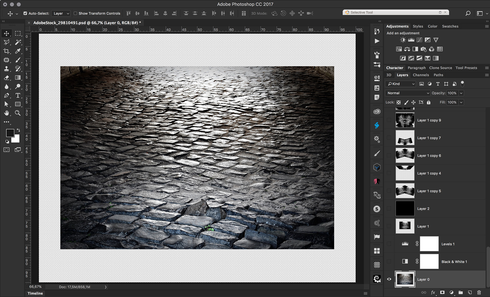This screenshot has width=490, height=297.
Task: Click the Opacity value field
Action: 452,93
